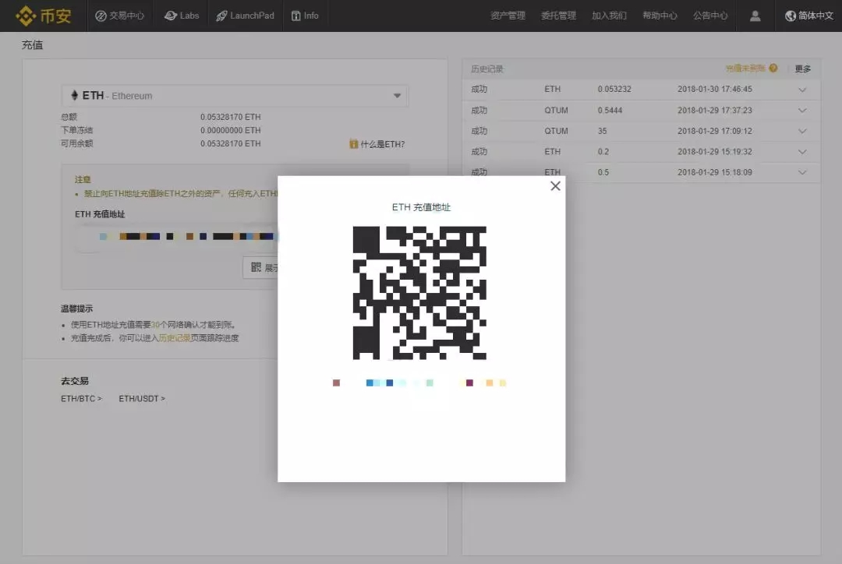Open the 简体中文 language selector
This screenshot has height=564, width=842.
click(x=809, y=16)
